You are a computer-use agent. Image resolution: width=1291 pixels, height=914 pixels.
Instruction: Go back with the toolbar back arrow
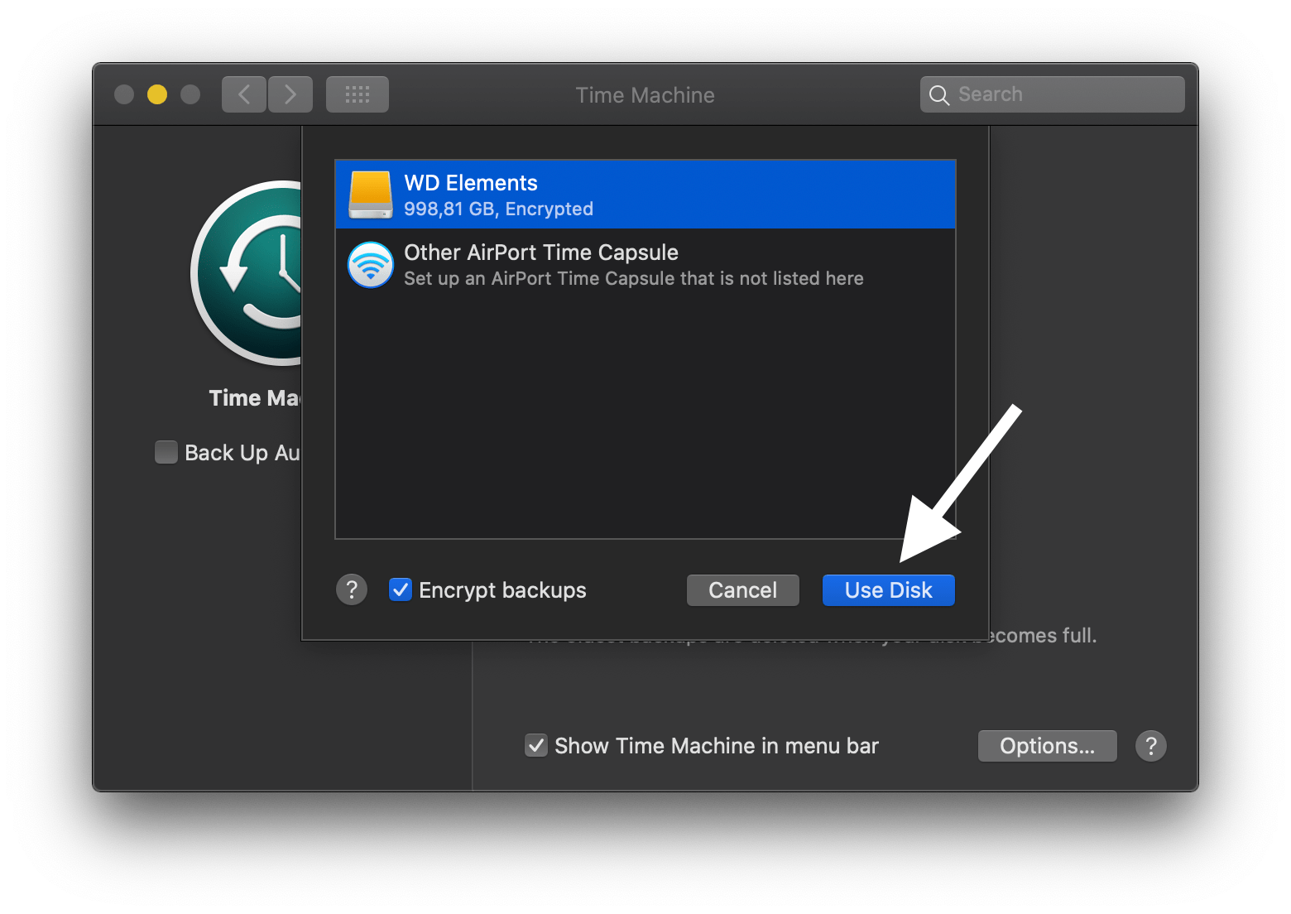click(244, 94)
